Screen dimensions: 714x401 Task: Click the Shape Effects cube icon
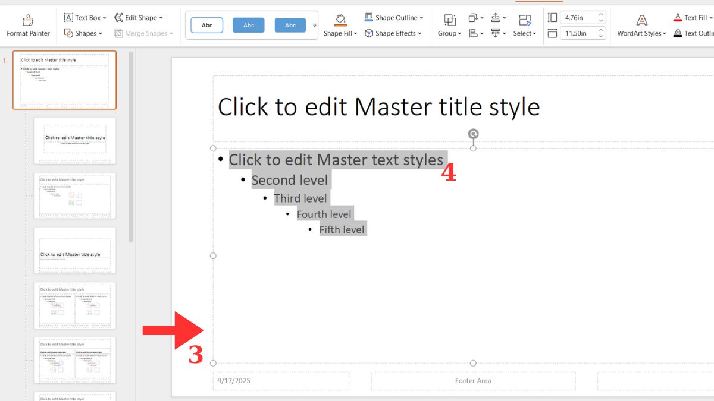(x=369, y=33)
